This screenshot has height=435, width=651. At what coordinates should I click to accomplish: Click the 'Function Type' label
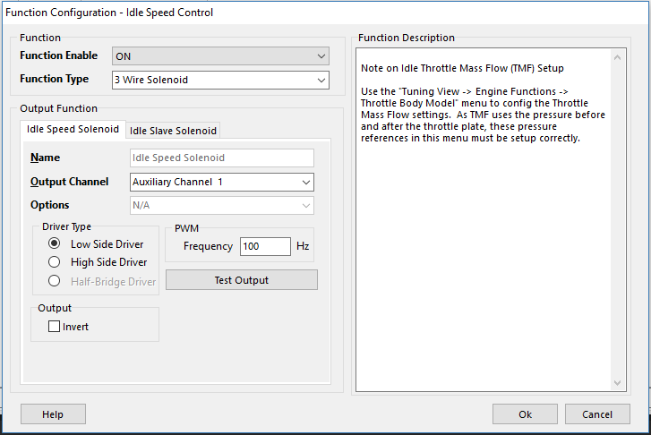point(54,79)
